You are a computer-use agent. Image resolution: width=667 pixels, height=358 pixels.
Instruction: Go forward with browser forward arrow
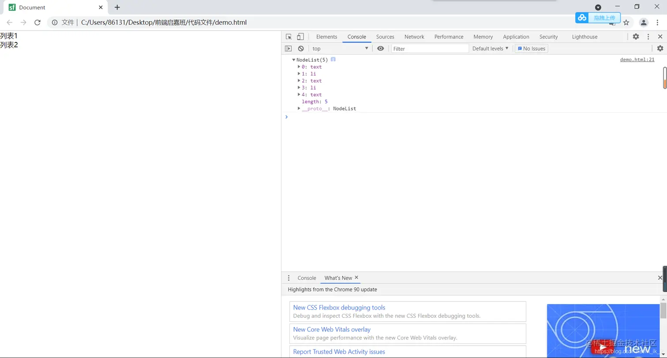23,23
